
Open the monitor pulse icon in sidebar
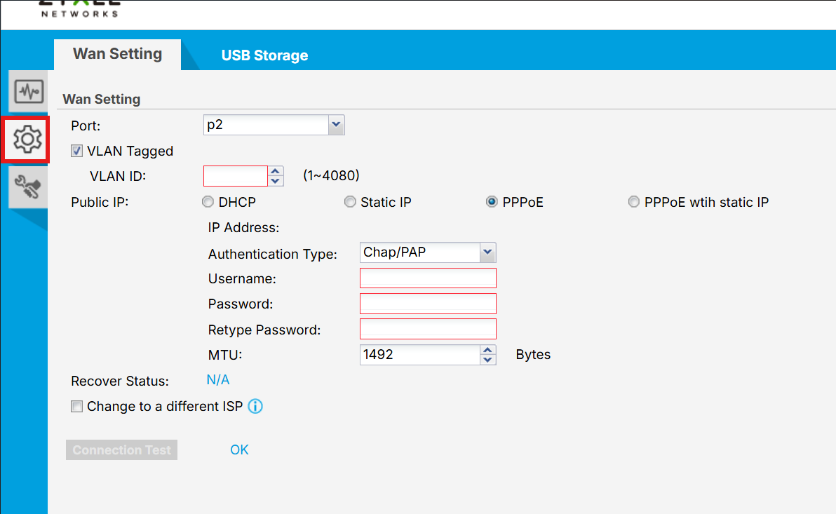28,91
